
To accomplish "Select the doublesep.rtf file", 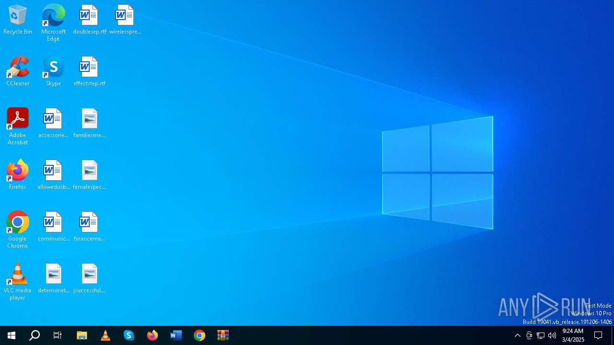I will tap(89, 20).
